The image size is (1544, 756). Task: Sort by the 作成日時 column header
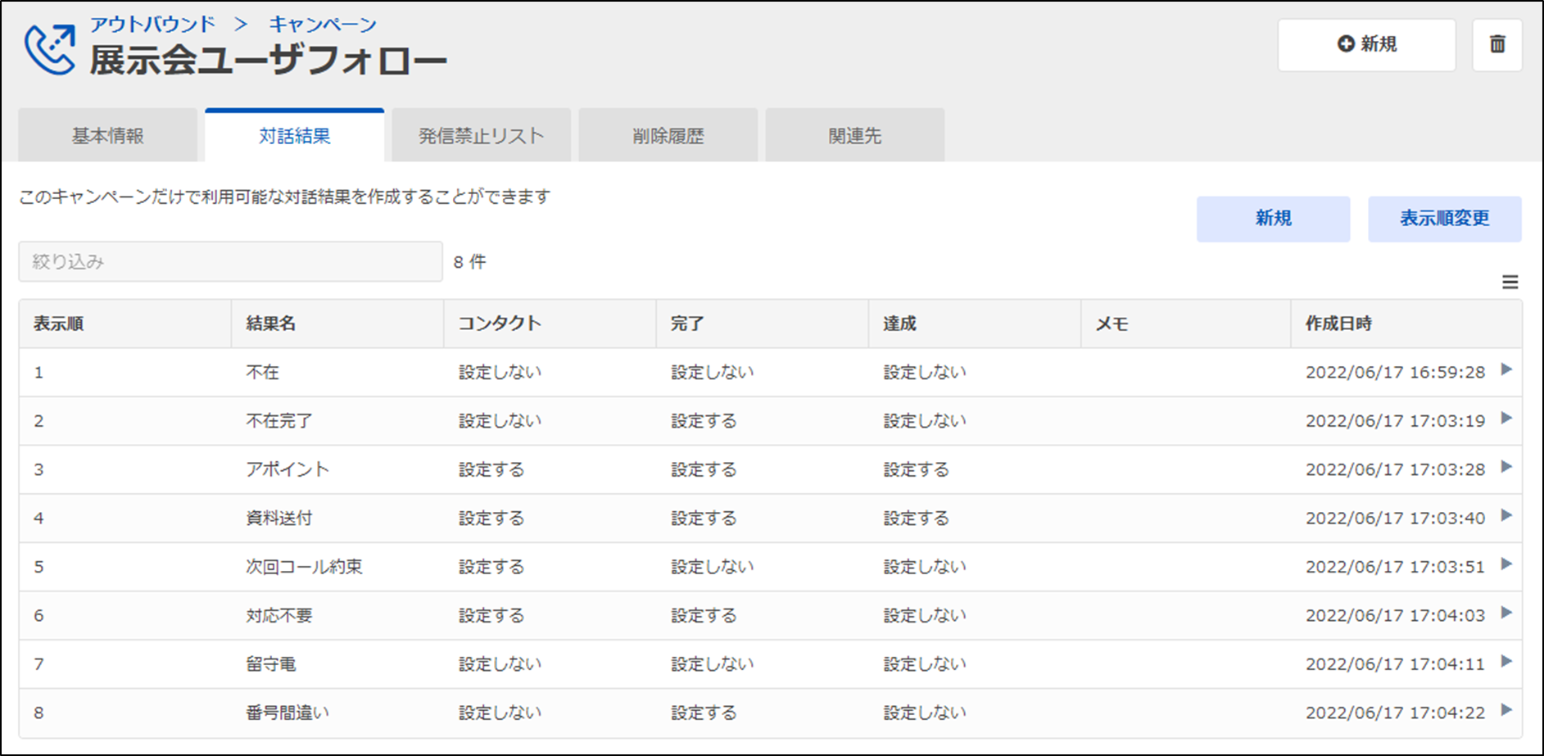coord(1338,324)
